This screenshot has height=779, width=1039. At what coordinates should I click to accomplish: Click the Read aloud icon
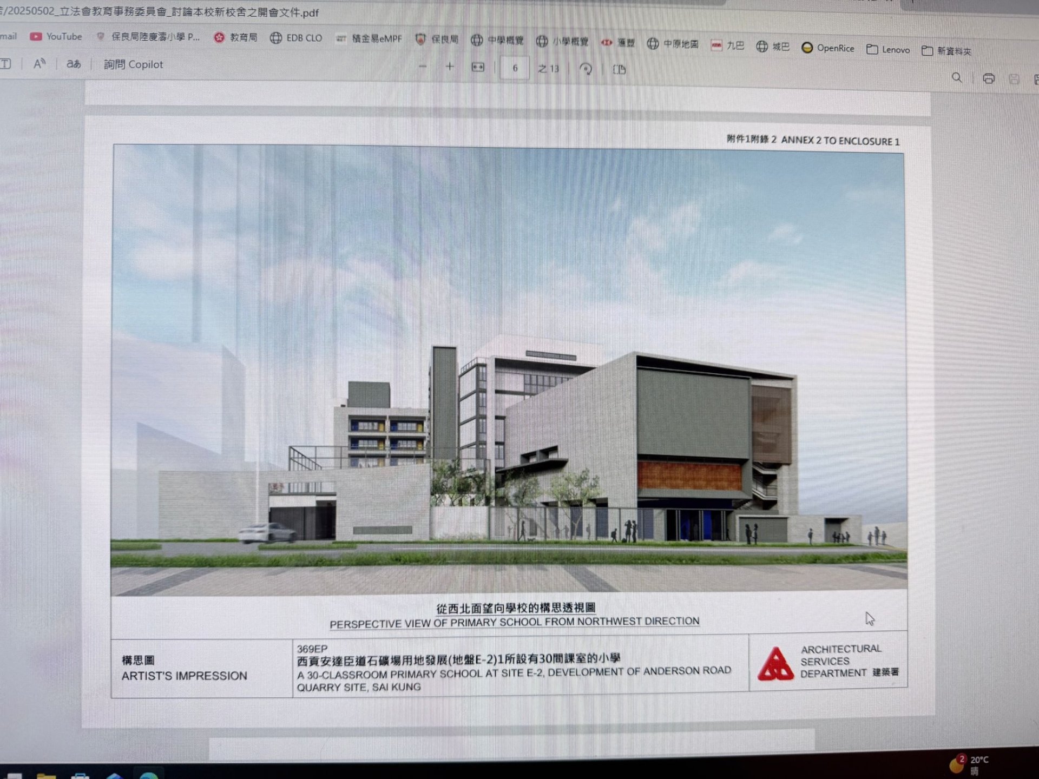[x=39, y=64]
